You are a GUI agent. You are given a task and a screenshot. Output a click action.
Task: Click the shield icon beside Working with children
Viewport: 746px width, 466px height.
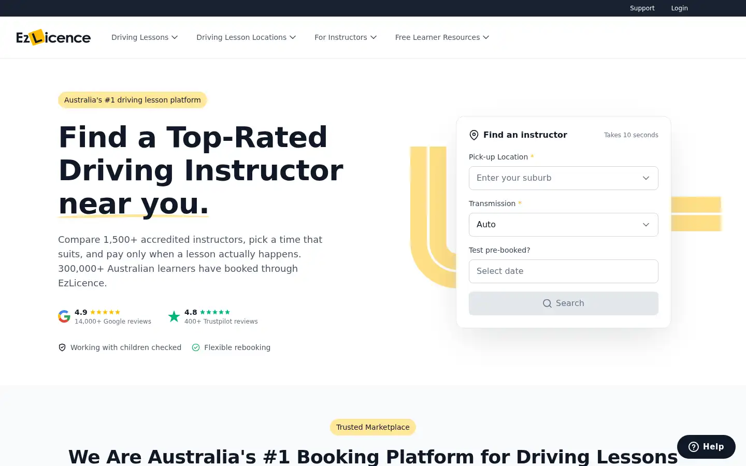62,347
